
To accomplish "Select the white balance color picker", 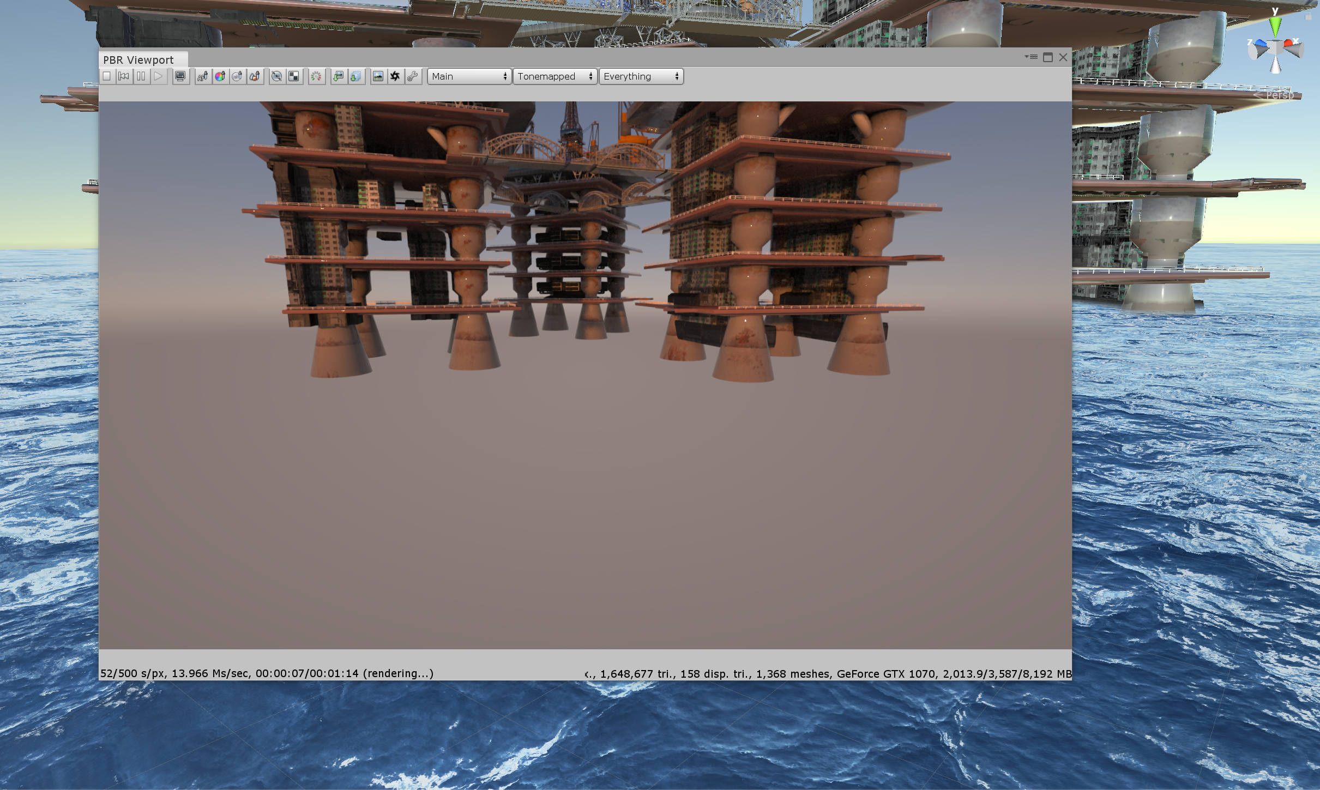I will 220,76.
